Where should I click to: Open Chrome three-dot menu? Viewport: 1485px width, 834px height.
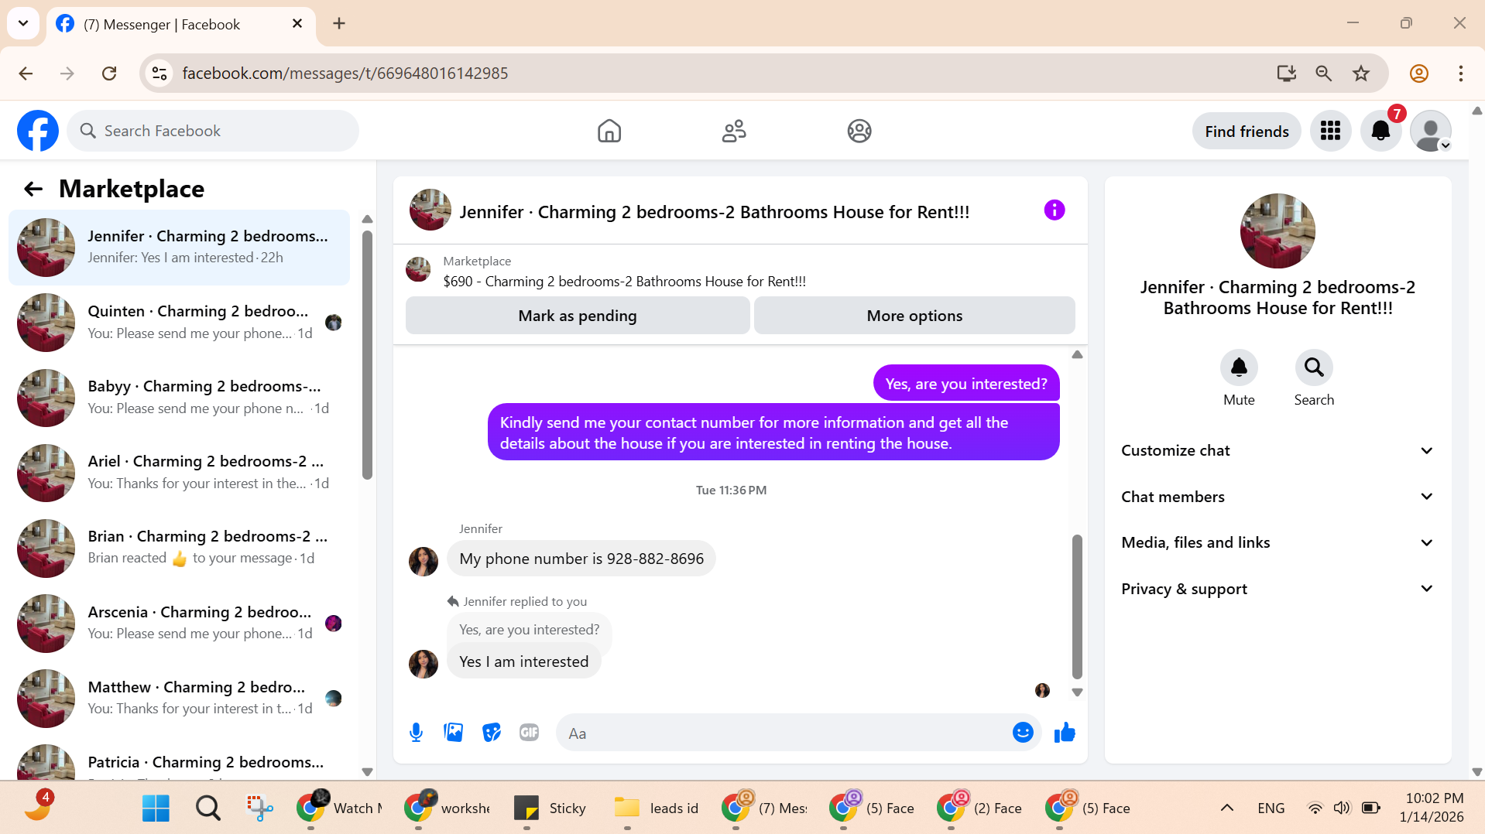pyautogui.click(x=1461, y=73)
